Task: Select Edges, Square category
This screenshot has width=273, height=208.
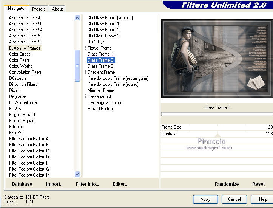Action: pos(22,121)
